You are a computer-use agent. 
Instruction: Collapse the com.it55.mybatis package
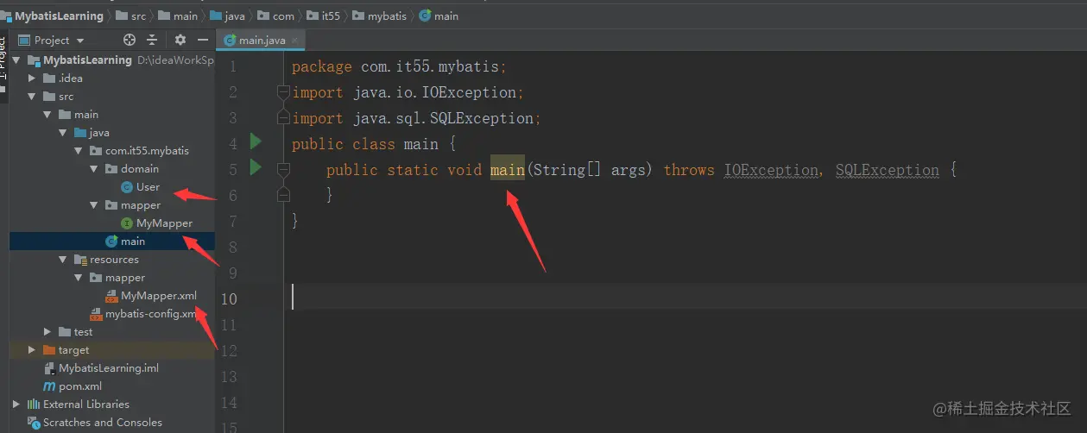(79, 151)
